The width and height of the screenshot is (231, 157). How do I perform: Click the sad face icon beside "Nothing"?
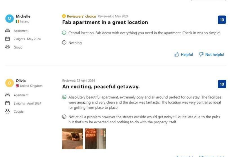click(64, 43)
